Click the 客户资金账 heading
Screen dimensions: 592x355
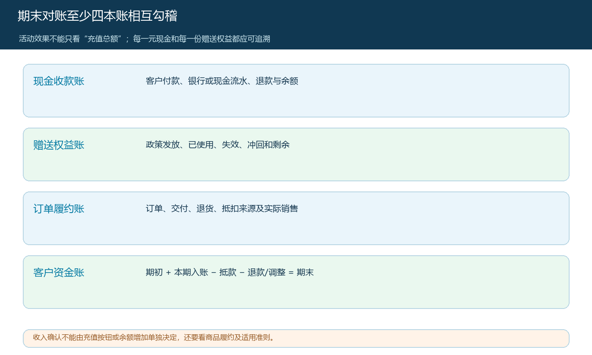(x=59, y=273)
